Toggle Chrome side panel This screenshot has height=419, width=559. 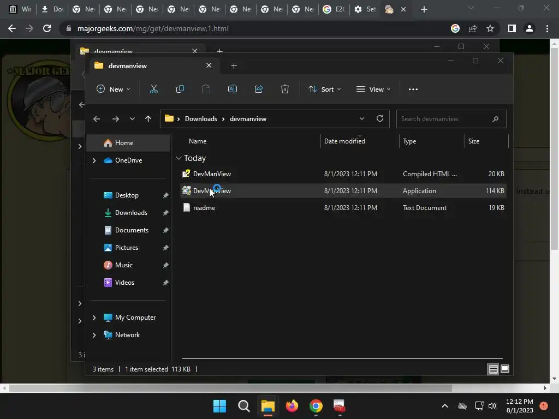(x=512, y=28)
